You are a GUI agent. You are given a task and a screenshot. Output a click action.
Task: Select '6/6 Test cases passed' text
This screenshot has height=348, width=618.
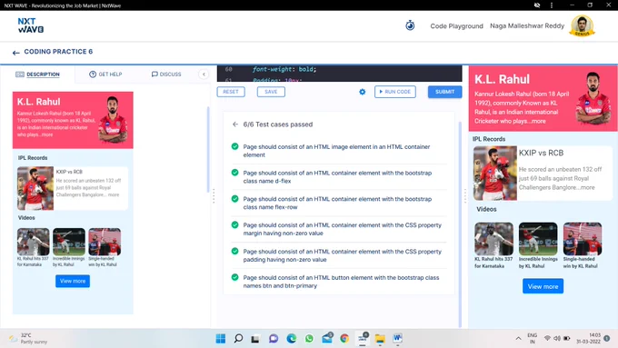(278, 124)
